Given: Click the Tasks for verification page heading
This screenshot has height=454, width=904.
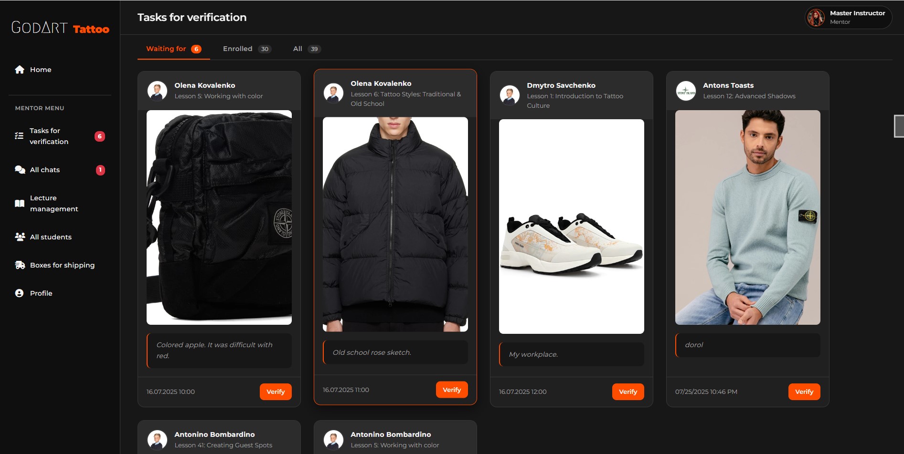Looking at the screenshot, I should [x=192, y=18].
